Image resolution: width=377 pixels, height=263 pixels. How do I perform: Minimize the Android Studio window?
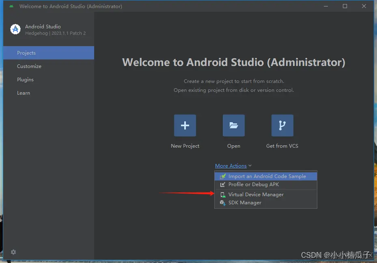326,6
